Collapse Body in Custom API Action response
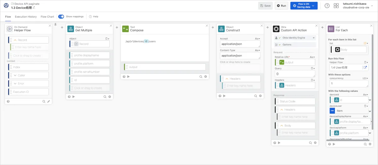Image resolution: width=378 pixels, height=165 pixels. point(282,125)
